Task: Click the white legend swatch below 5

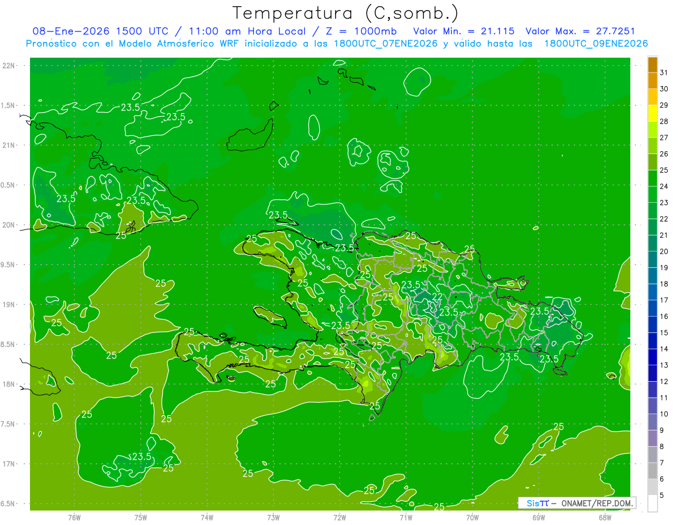Action: (x=652, y=503)
